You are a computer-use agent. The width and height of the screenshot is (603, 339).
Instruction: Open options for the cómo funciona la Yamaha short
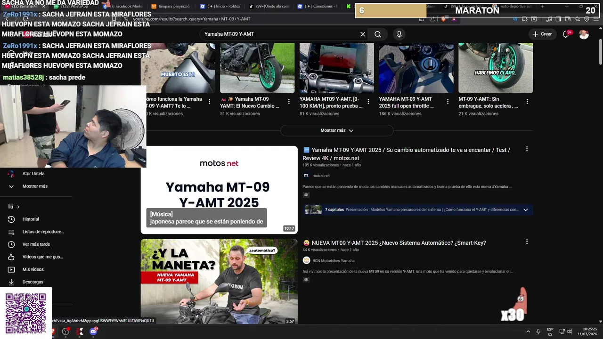click(x=209, y=102)
